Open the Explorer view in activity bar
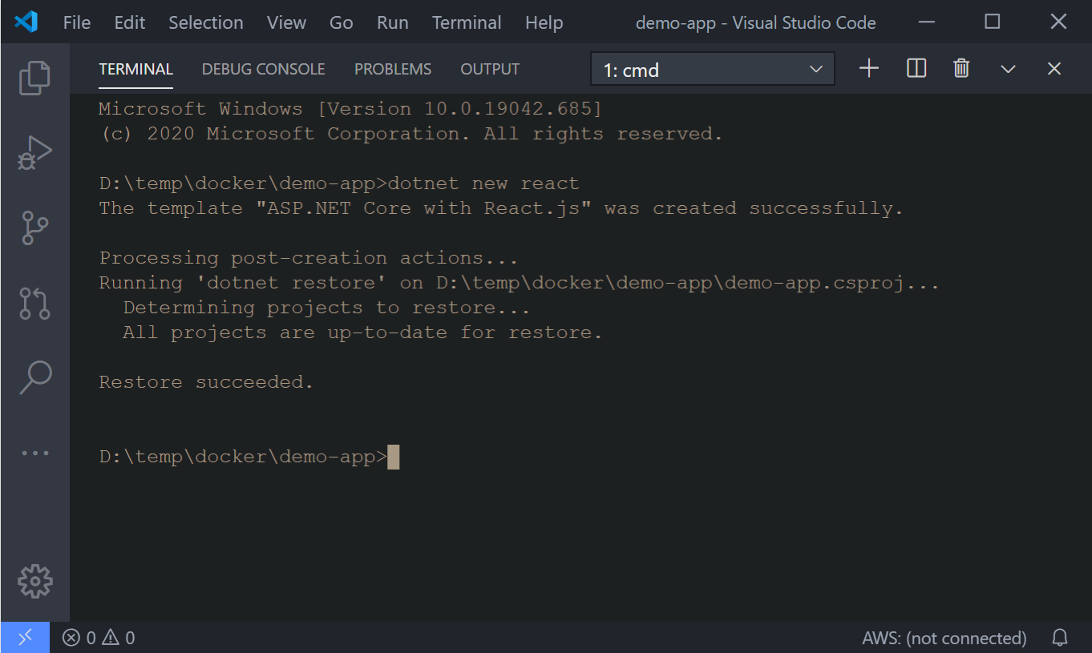The width and height of the screenshot is (1092, 653). click(34, 78)
